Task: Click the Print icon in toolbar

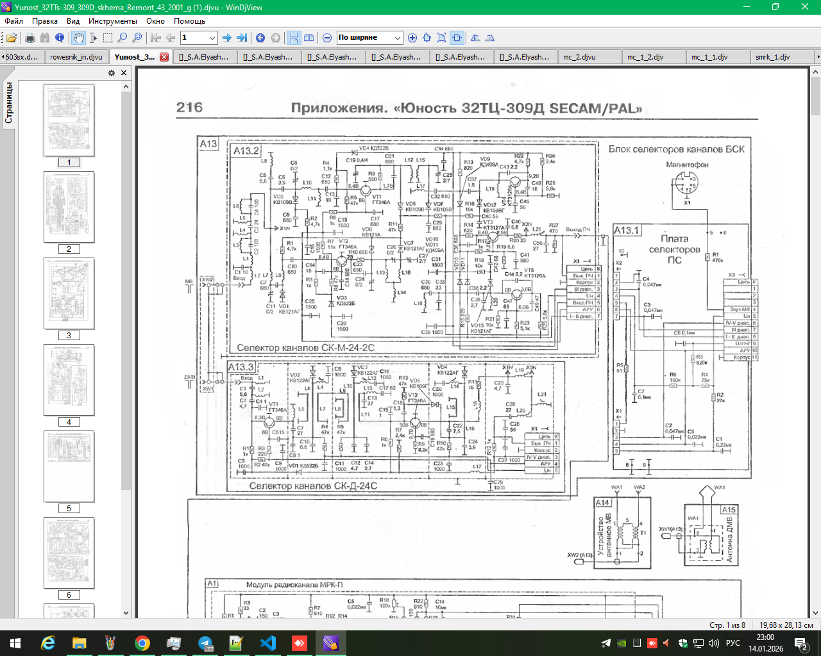Action: coord(30,38)
